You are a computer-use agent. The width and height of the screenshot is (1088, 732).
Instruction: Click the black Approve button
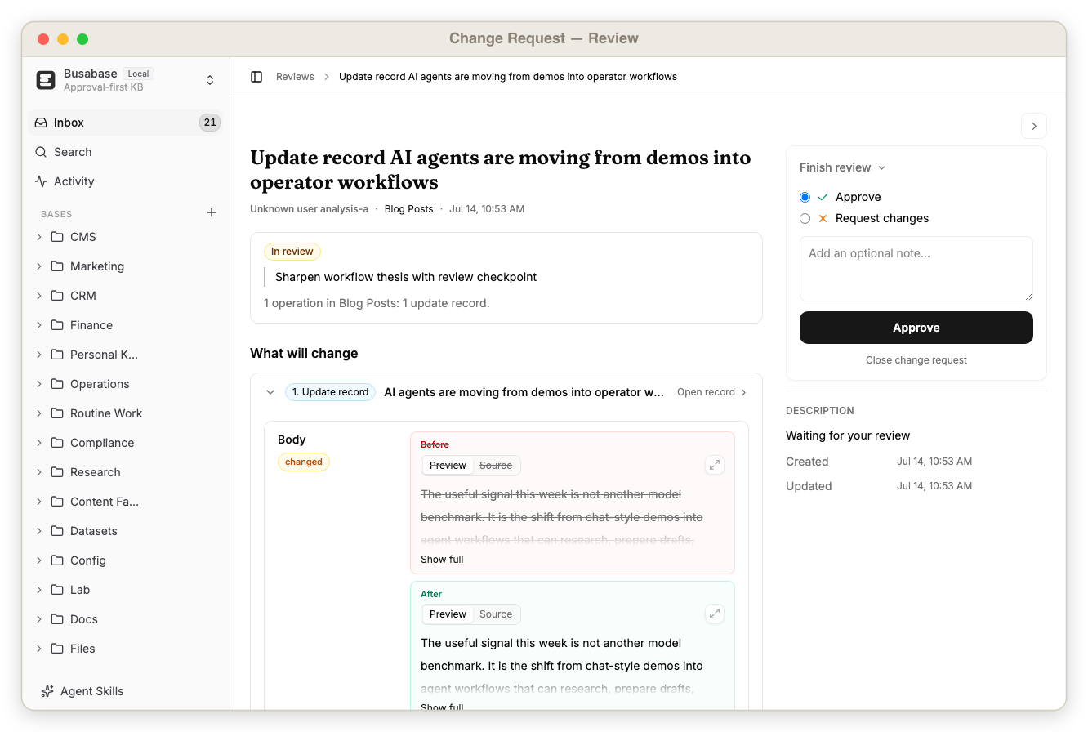click(x=916, y=328)
